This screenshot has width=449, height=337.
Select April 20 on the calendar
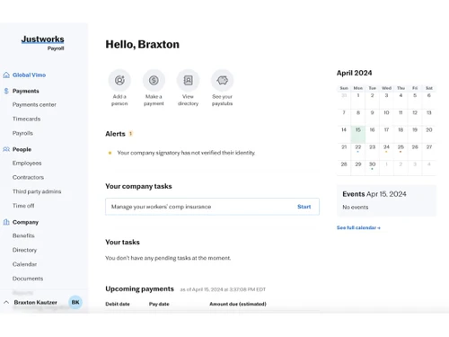(429, 134)
